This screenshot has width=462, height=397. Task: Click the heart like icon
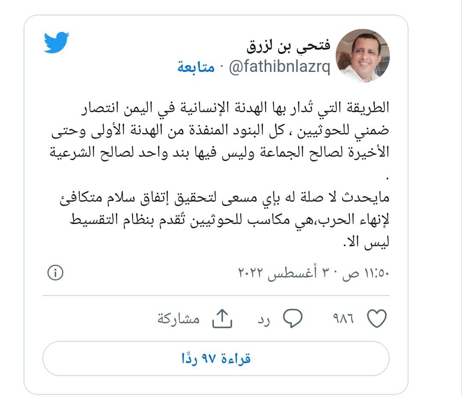tap(377, 319)
